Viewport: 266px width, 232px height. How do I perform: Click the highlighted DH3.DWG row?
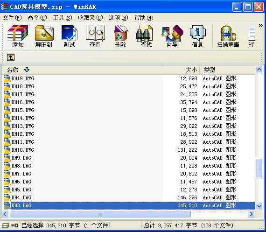129,205
